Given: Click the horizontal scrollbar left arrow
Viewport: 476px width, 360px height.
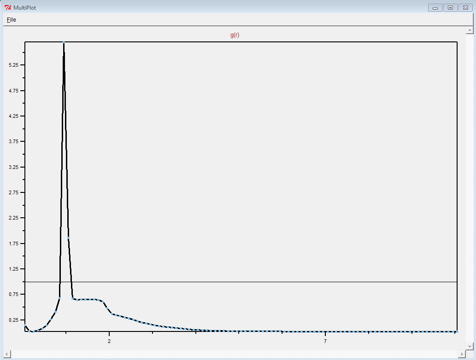Looking at the screenshot, I should tap(6, 354).
